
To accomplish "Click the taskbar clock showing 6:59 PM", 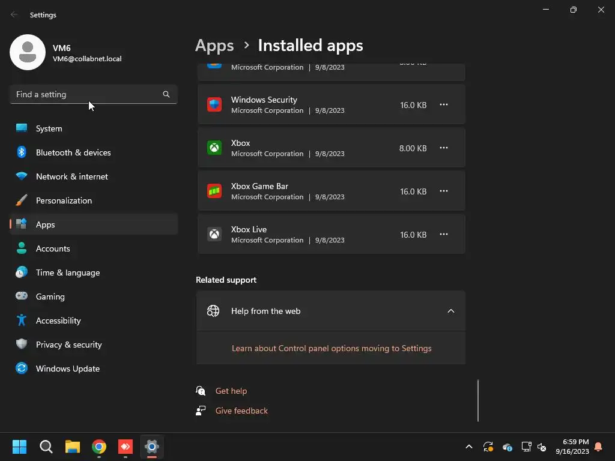I will pos(572,447).
